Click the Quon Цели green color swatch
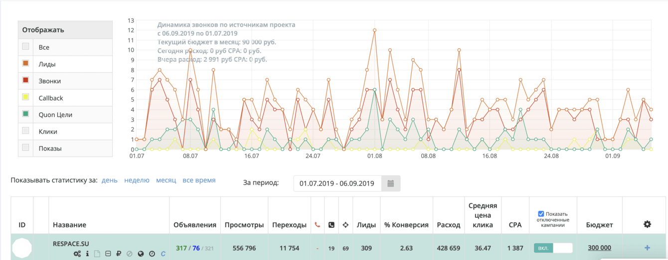668x260 pixels. pyautogui.click(x=26, y=114)
